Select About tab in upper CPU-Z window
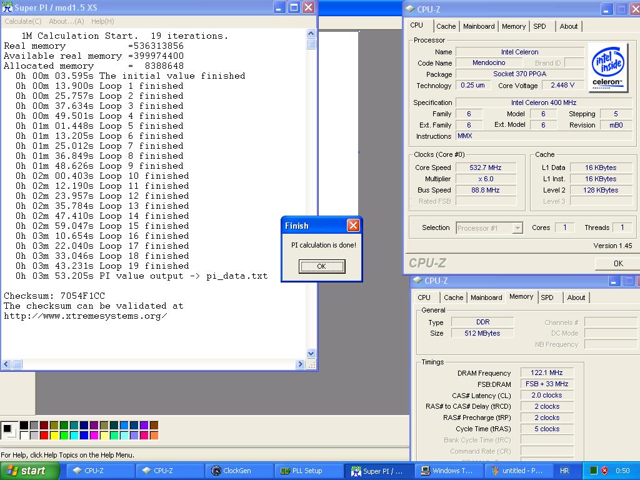This screenshot has height=480, width=640. [569, 26]
